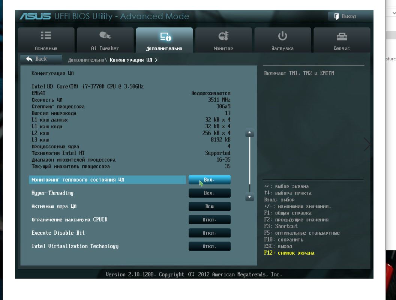396x300 pixels.
Task: Click the F10: сохранить hint
Action: point(283,240)
